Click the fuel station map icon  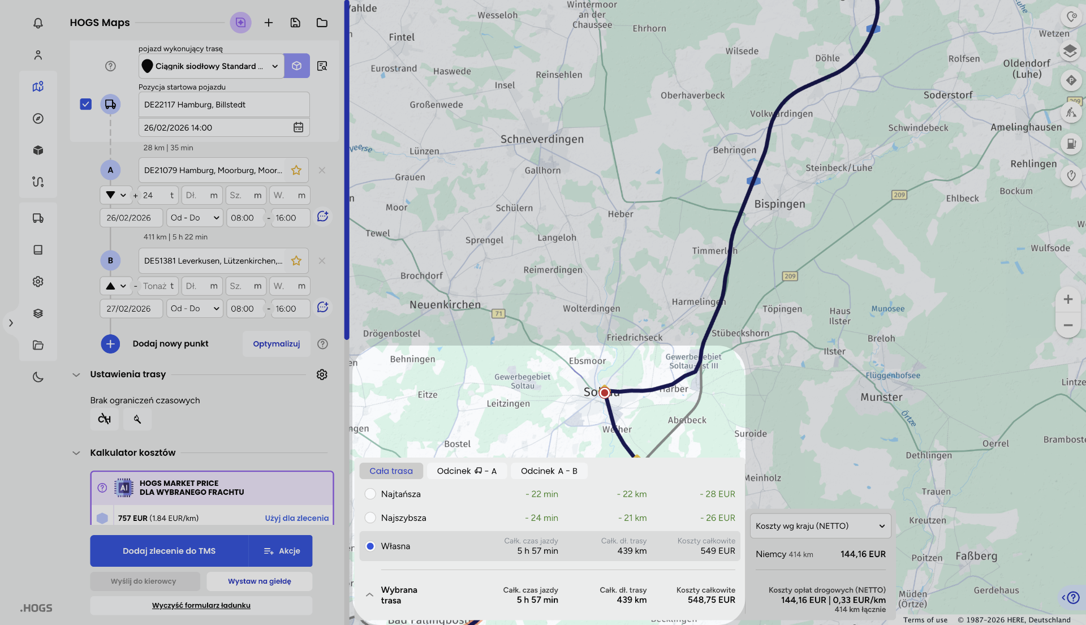tap(1071, 144)
